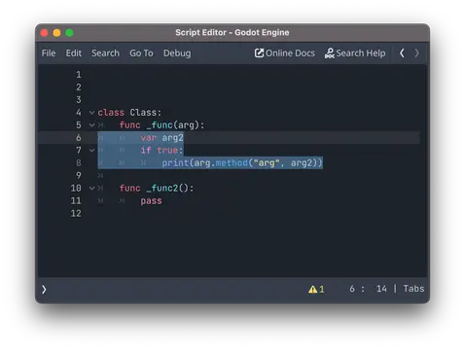Toggle the panel arrow at bottom left
The width and height of the screenshot is (465, 350).
pyautogui.click(x=44, y=289)
